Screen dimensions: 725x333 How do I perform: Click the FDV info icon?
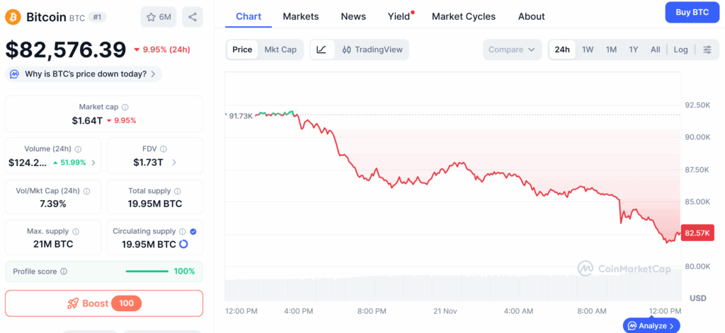point(164,149)
